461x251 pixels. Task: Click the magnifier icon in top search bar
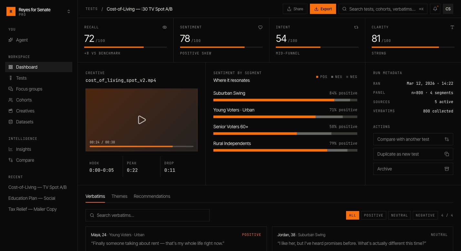(x=345, y=9)
